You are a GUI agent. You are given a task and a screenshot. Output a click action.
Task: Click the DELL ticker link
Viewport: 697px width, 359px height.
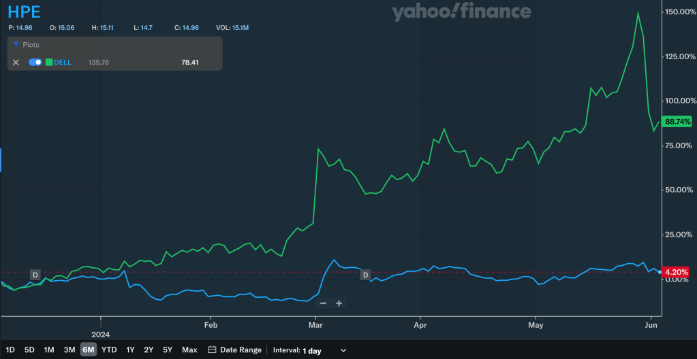click(63, 63)
